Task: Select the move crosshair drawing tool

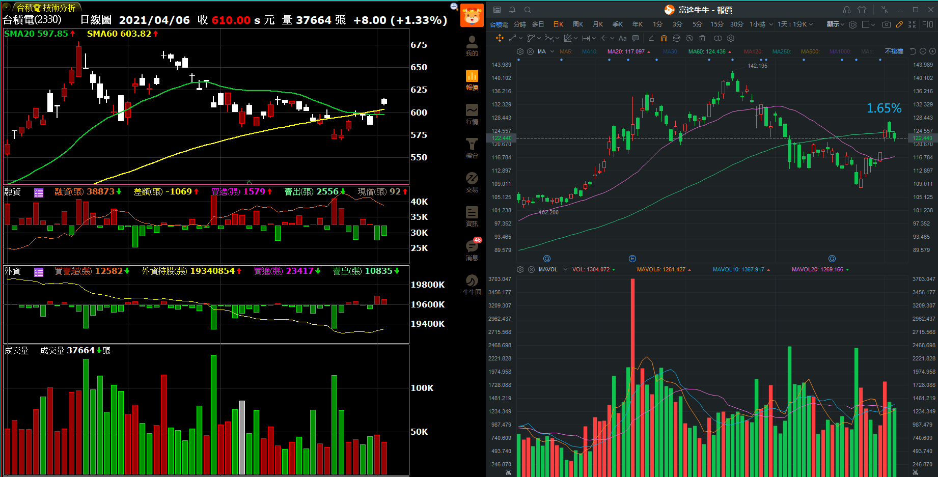Action: (x=500, y=38)
